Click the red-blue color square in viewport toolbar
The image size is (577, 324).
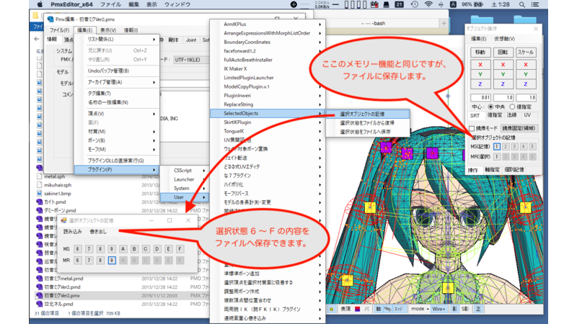coord(357,309)
